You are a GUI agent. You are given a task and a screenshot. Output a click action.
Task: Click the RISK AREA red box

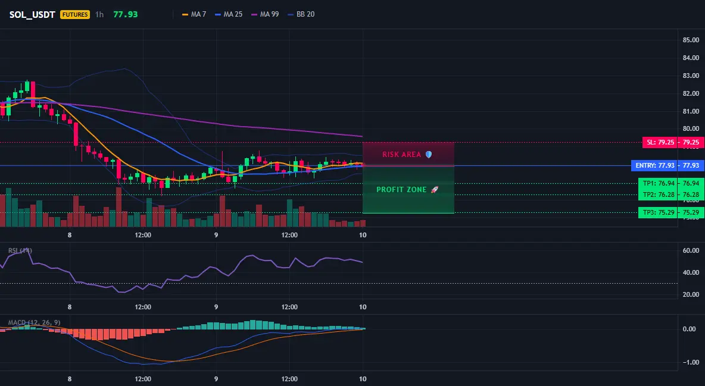[x=408, y=154]
